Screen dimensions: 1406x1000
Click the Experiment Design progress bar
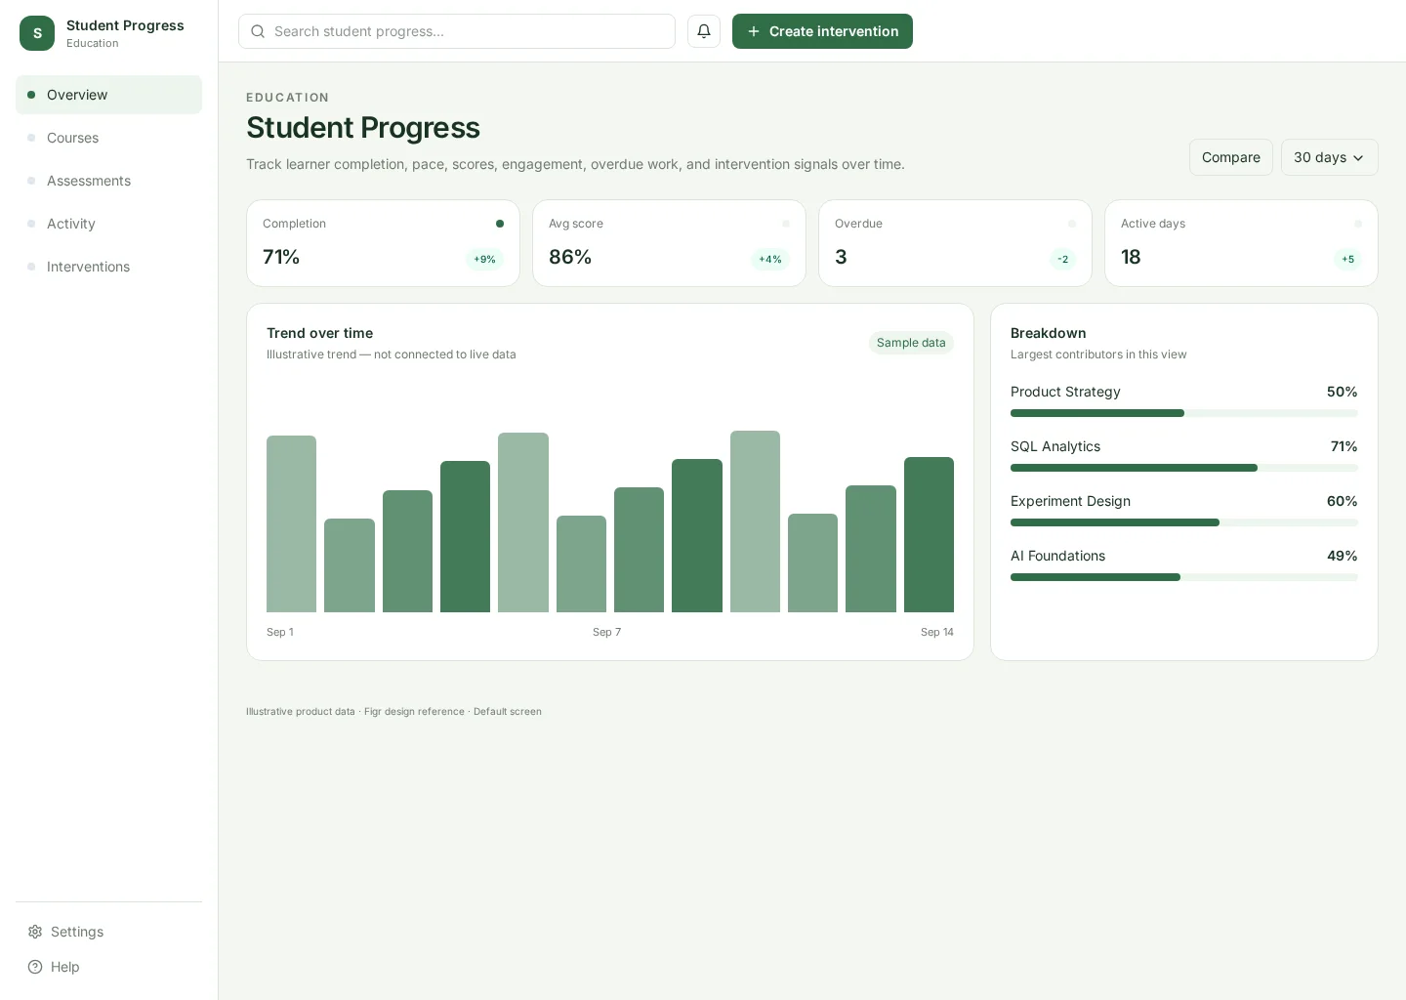click(1184, 522)
